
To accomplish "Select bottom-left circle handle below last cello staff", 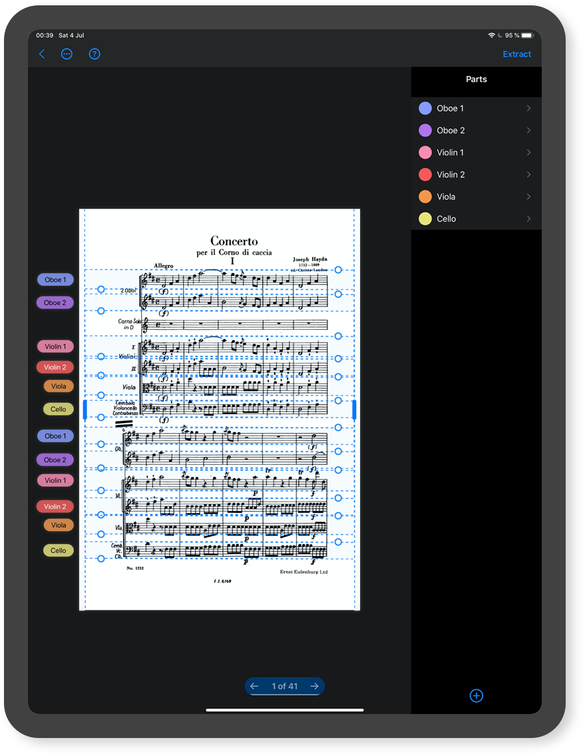I will 101,559.
